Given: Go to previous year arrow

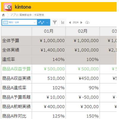Looking at the screenshot, I should point(70,23).
